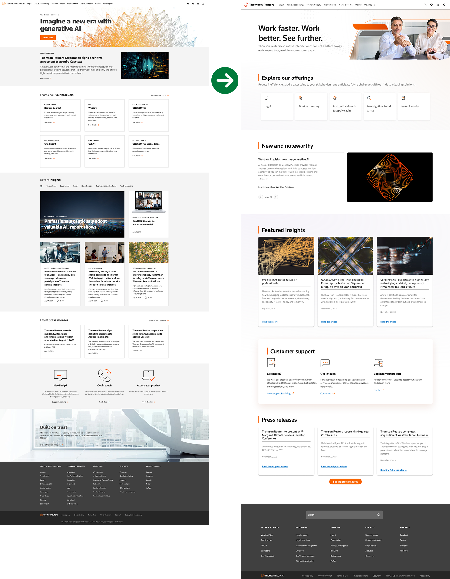Click Annual report in left page footer
This screenshot has height=579, width=450.
[x=45, y=476]
